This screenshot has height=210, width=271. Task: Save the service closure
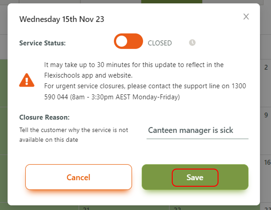click(195, 177)
